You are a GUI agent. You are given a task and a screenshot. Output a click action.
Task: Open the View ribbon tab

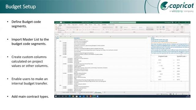click(x=95, y=25)
